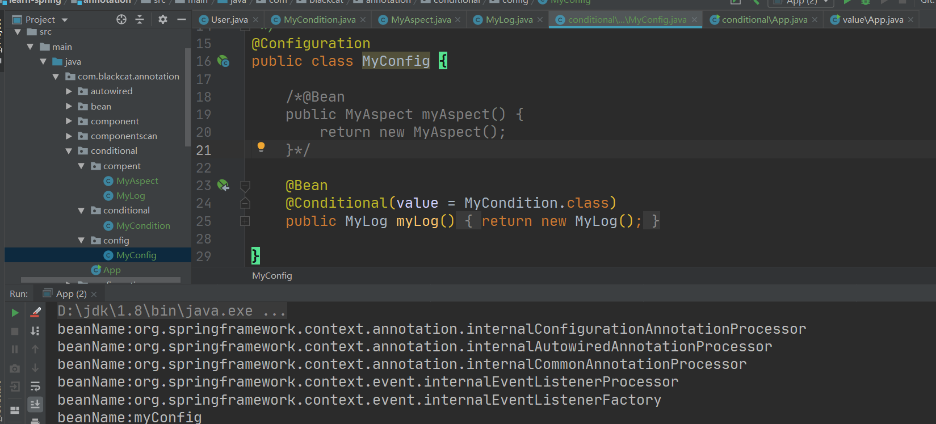Toggle scroll to end in Run console
The width and height of the screenshot is (936, 424).
pyautogui.click(x=35, y=404)
